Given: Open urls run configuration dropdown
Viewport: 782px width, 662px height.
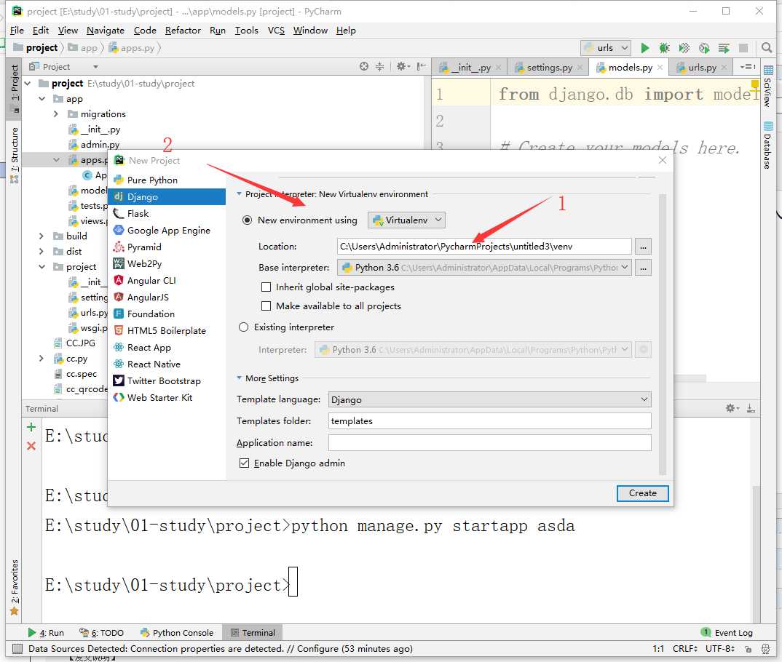Looking at the screenshot, I should point(606,48).
